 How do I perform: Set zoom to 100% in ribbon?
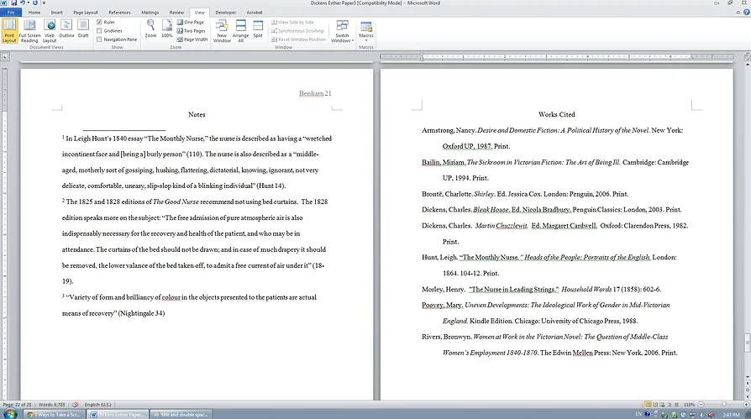tap(166, 29)
